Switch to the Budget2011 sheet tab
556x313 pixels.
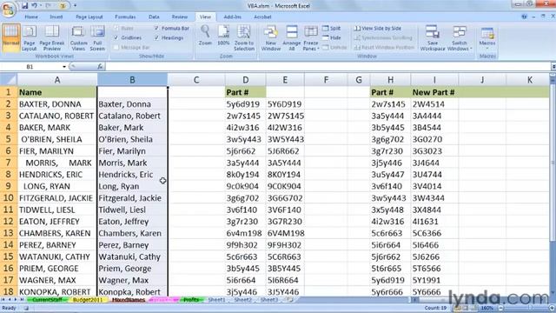pos(88,300)
